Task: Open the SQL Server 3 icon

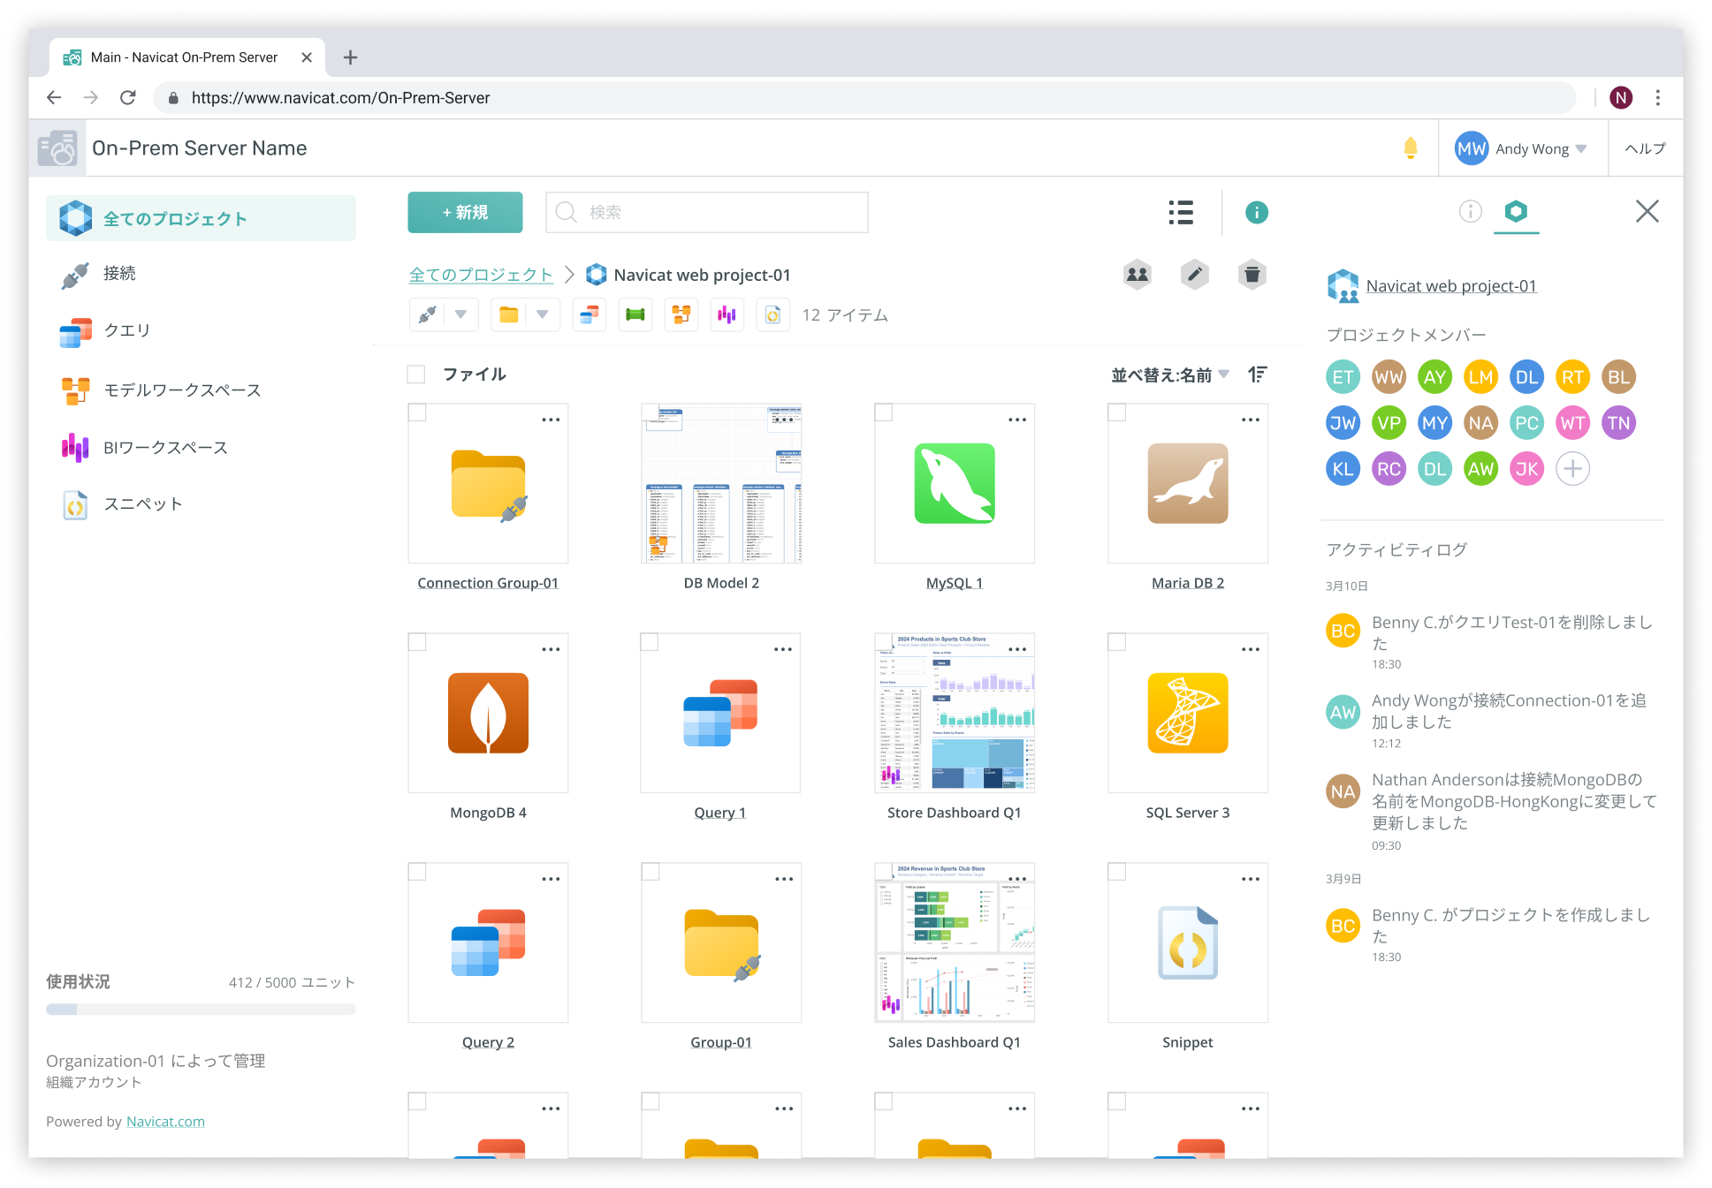Action: (1188, 713)
